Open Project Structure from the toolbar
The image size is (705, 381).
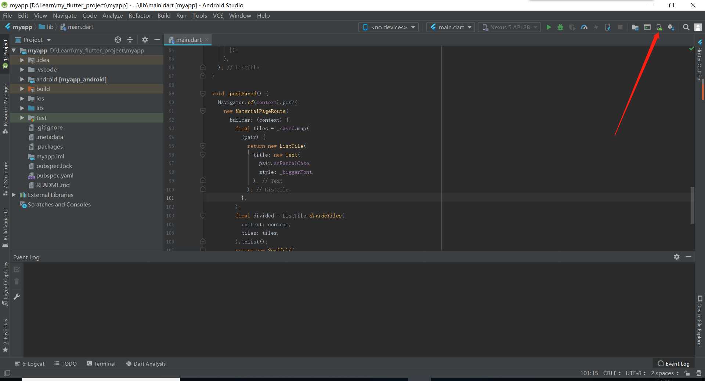tap(635, 27)
